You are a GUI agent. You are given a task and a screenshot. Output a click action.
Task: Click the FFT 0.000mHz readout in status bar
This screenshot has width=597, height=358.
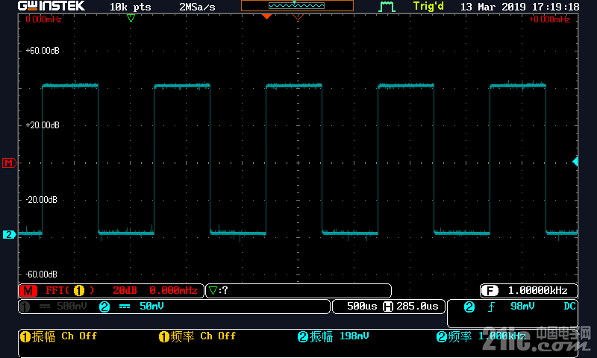click(174, 291)
